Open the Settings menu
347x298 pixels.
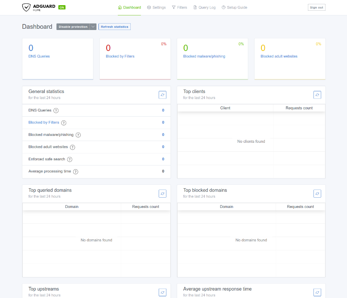click(156, 7)
